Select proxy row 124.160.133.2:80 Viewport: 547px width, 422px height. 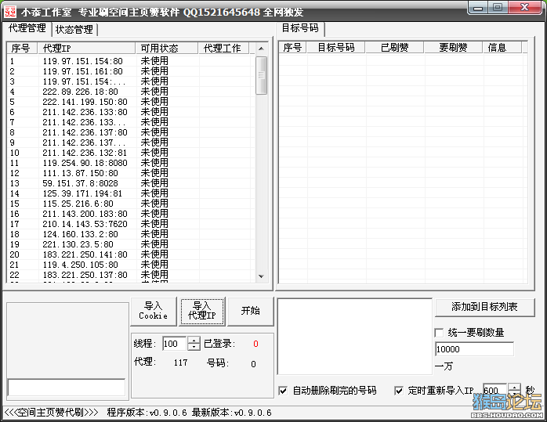tap(131, 234)
